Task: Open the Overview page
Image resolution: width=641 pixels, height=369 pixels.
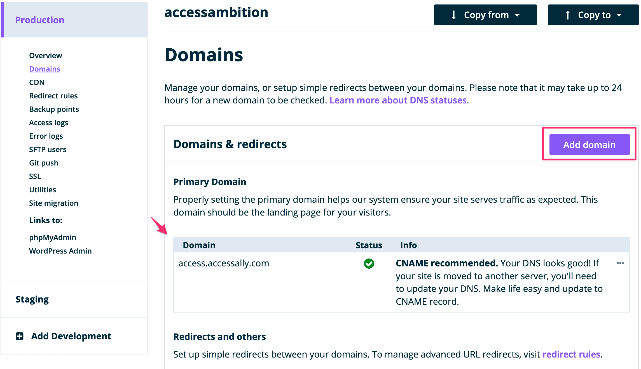Action: (x=45, y=55)
